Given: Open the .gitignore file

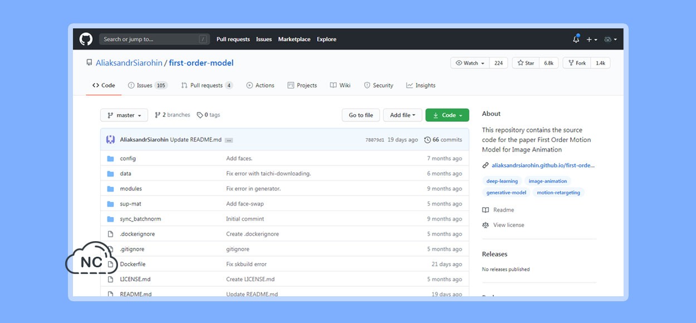Looking at the screenshot, I should point(132,249).
